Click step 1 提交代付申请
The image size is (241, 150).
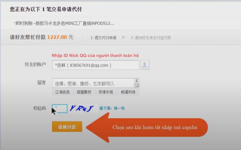(103, 38)
